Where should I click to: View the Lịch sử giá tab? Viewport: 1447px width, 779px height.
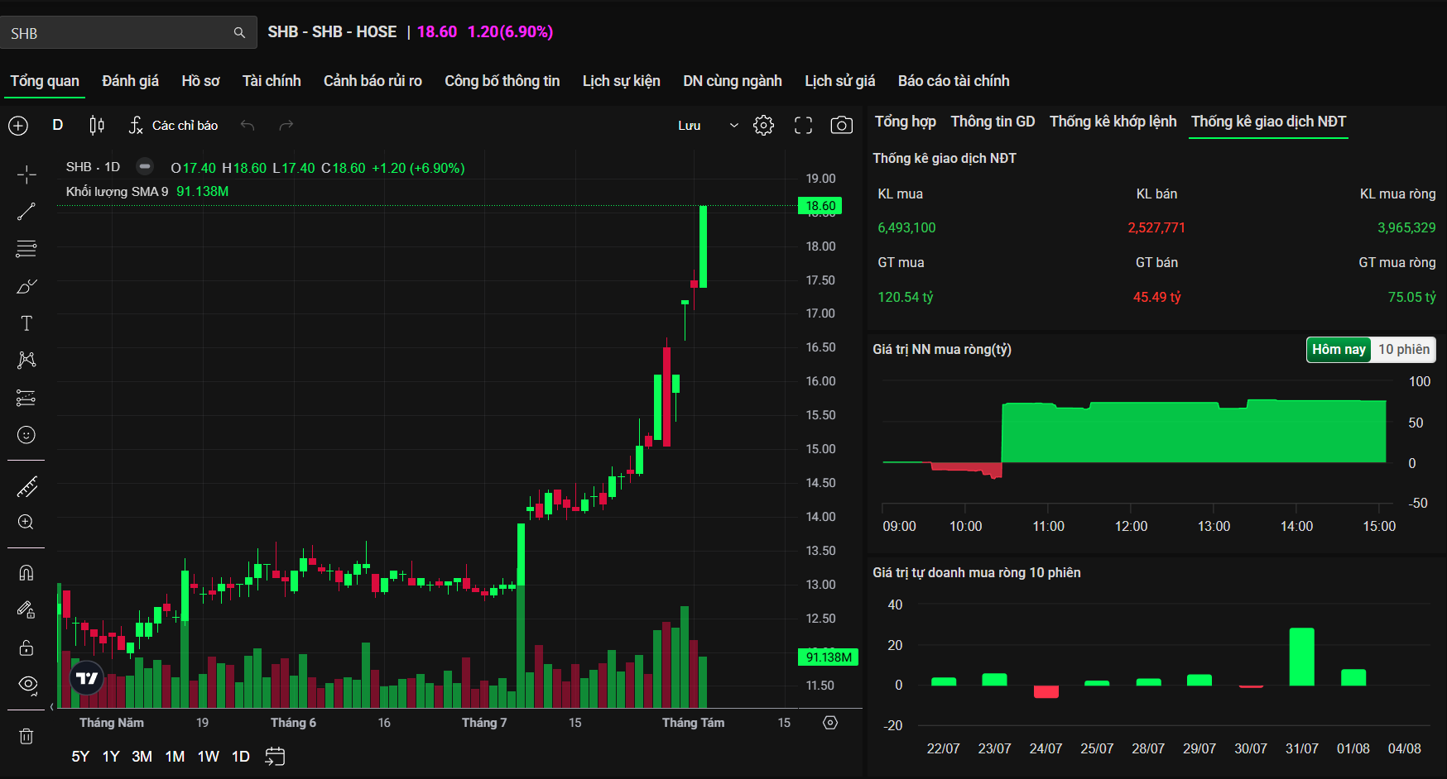840,81
